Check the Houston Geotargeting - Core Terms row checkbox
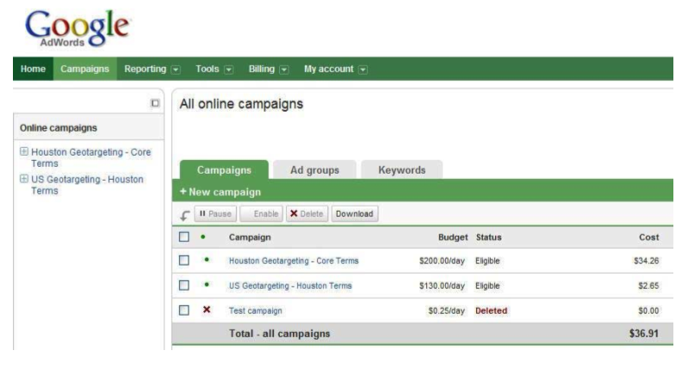 pyautogui.click(x=184, y=261)
